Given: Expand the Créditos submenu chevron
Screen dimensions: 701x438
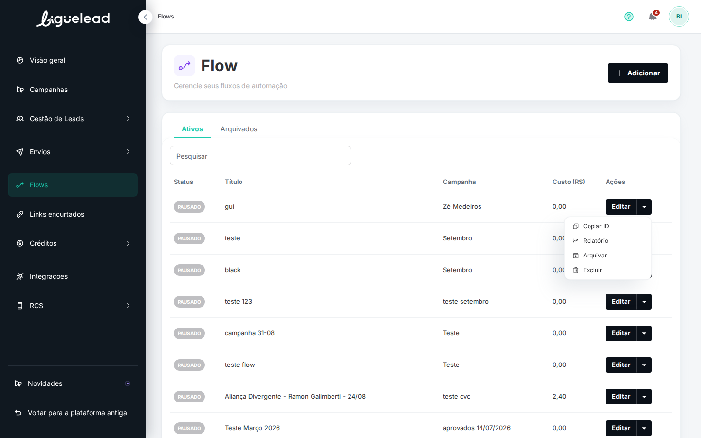Looking at the screenshot, I should coord(128,243).
